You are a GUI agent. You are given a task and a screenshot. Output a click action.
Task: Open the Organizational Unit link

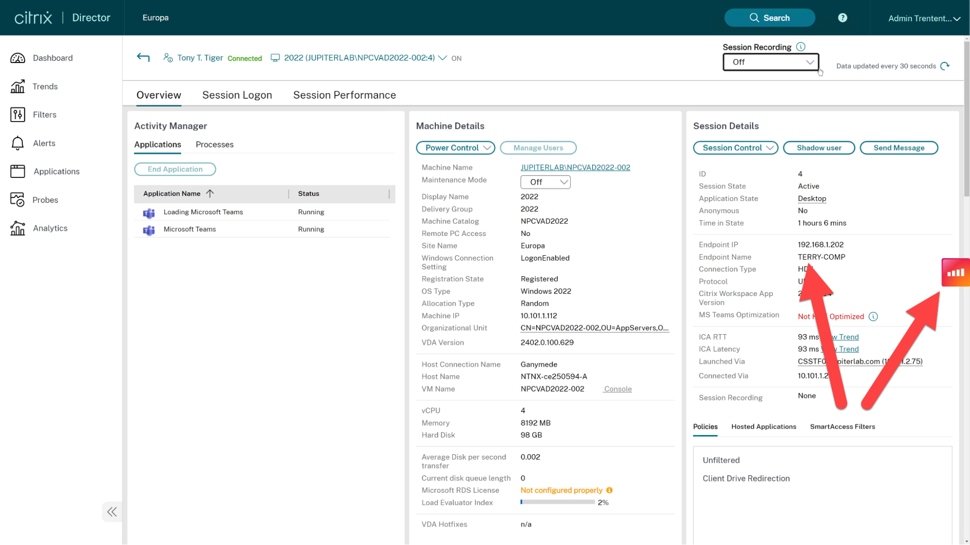[594, 328]
